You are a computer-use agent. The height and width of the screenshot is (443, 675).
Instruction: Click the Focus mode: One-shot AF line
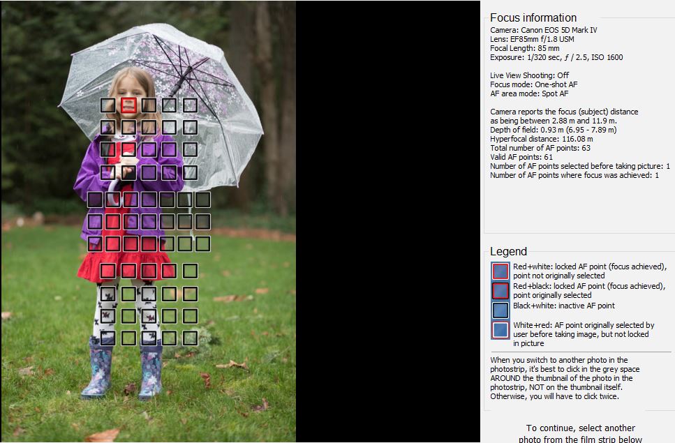533,84
